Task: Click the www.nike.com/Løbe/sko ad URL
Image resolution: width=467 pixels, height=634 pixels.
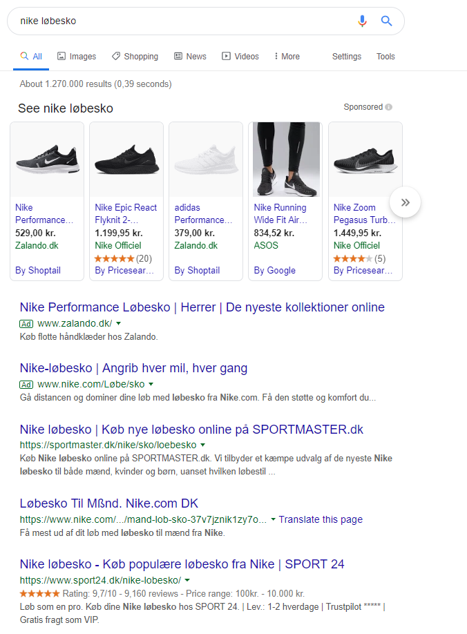Action: coord(91,384)
